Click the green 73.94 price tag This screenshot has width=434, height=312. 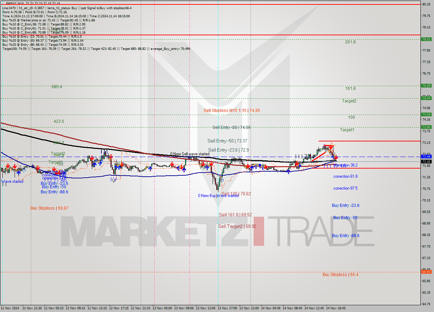pos(426,127)
